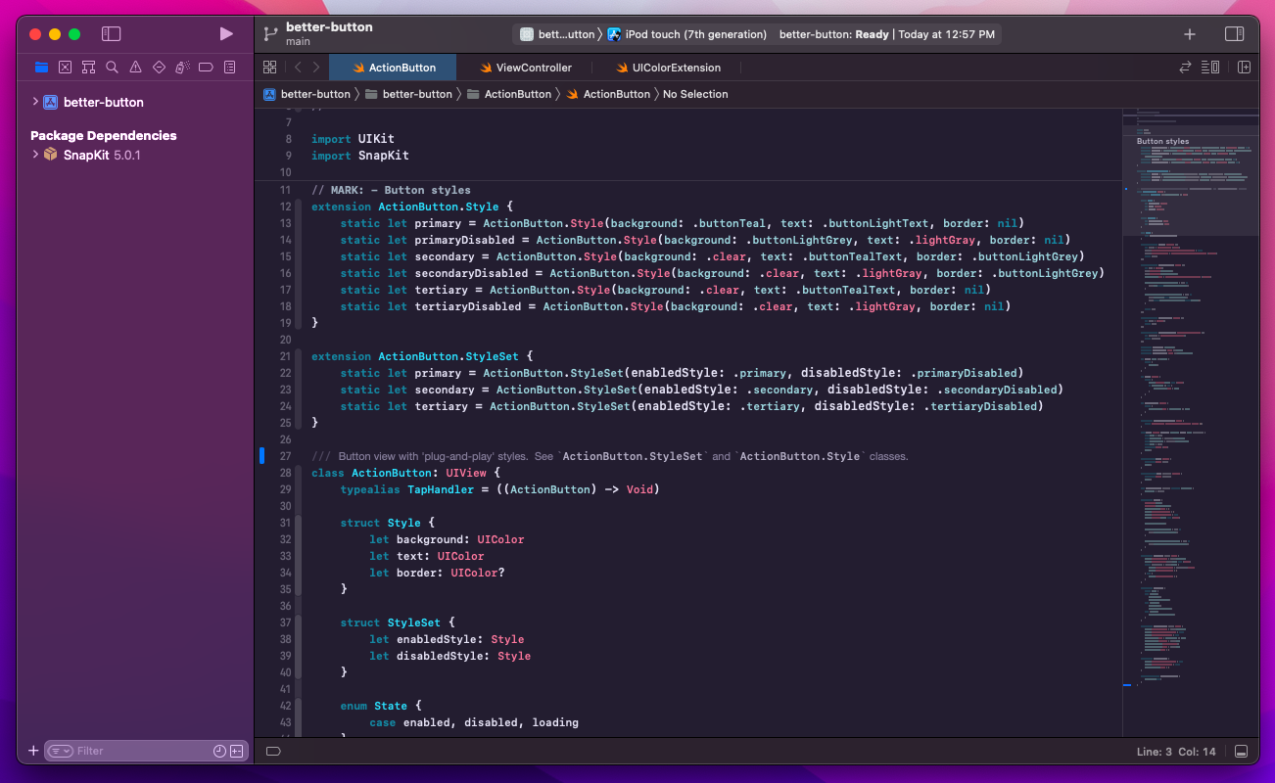Image resolution: width=1275 pixels, height=783 pixels.
Task: Click line number 12 in the gutter
Action: (286, 207)
